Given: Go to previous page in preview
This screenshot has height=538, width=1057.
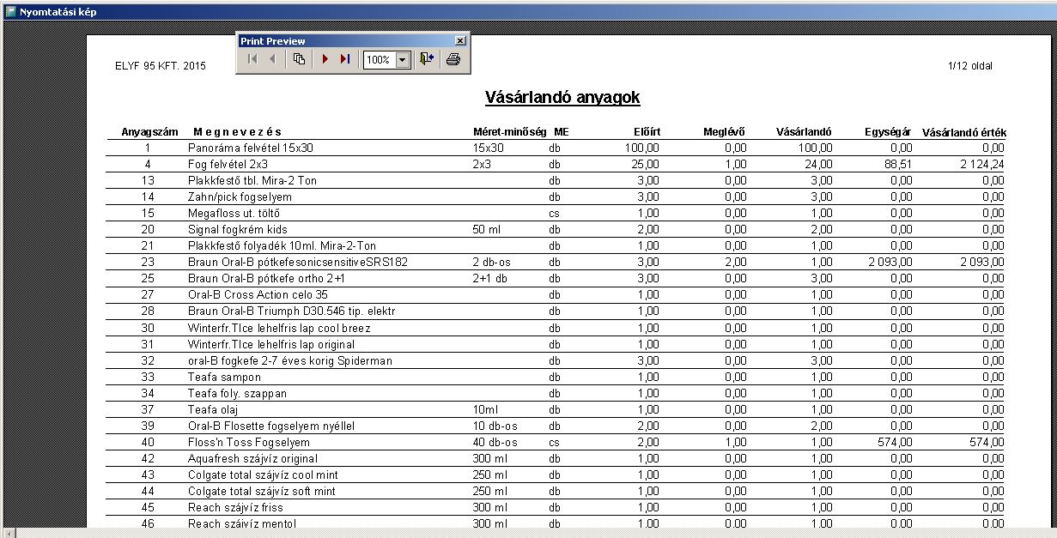Looking at the screenshot, I should click(x=272, y=59).
